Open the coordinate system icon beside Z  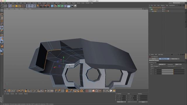point(37,6)
